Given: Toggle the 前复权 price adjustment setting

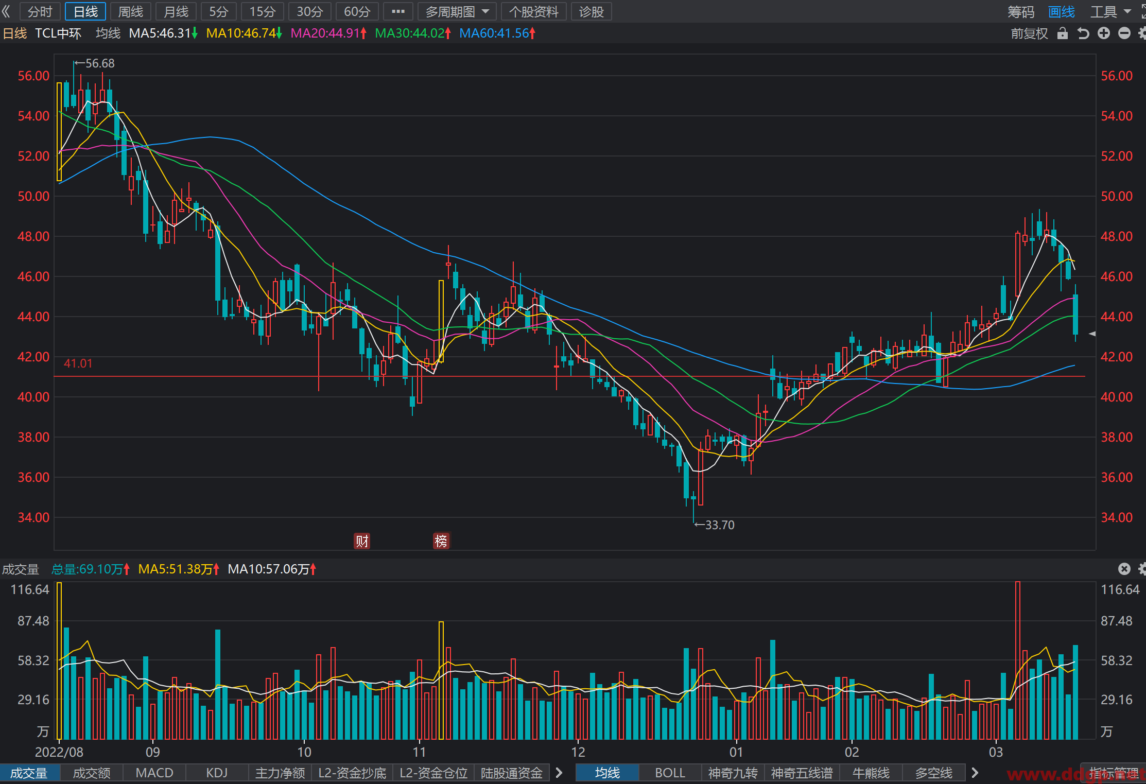Looking at the screenshot, I should click(1029, 33).
